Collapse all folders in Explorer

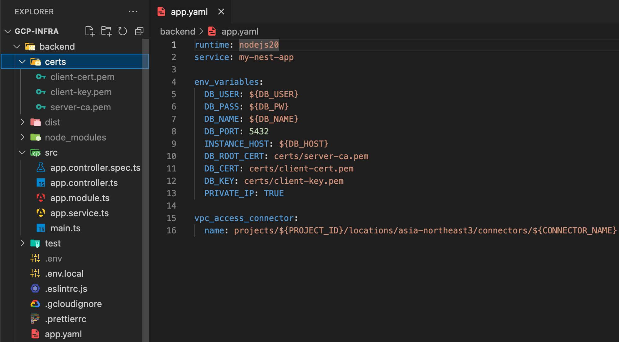click(139, 31)
